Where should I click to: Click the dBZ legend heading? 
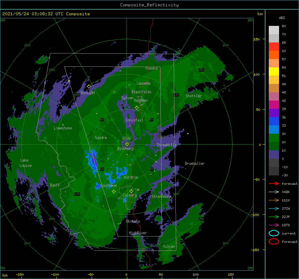click(x=282, y=18)
